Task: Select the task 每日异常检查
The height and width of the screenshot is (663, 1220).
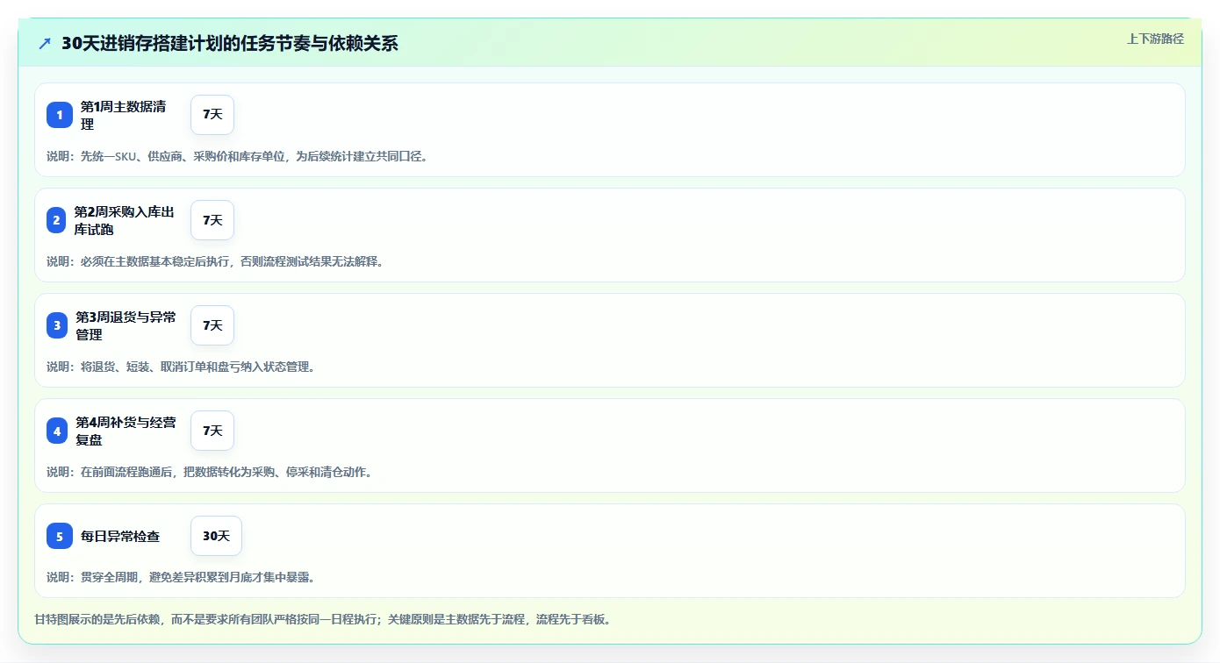Action: (x=120, y=536)
